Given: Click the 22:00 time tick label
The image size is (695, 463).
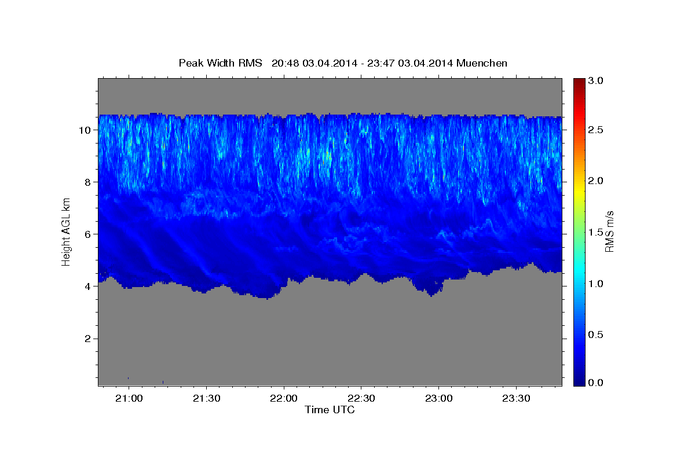Looking at the screenshot, I should 284,399.
